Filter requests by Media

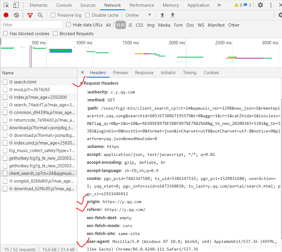(x=164, y=25)
